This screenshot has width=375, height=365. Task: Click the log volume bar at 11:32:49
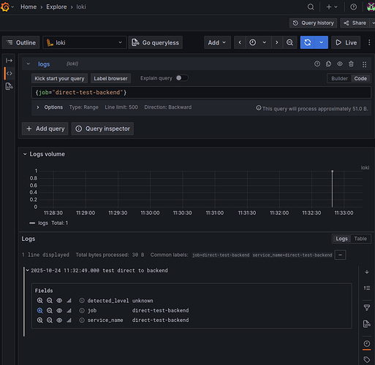(x=332, y=189)
